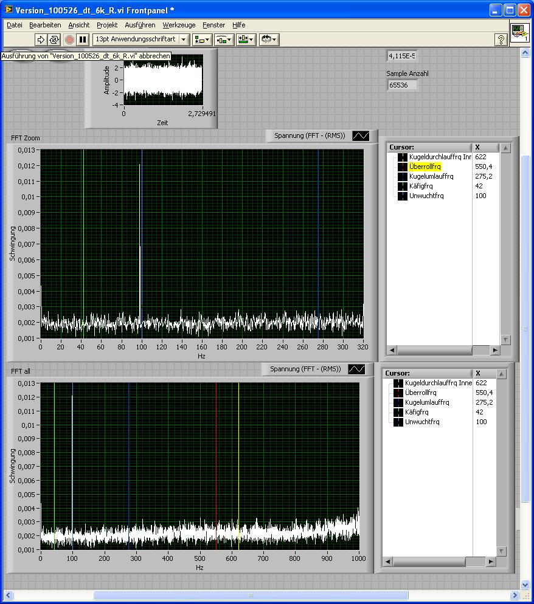Click the VI connector icon at top right

[x=519, y=32]
